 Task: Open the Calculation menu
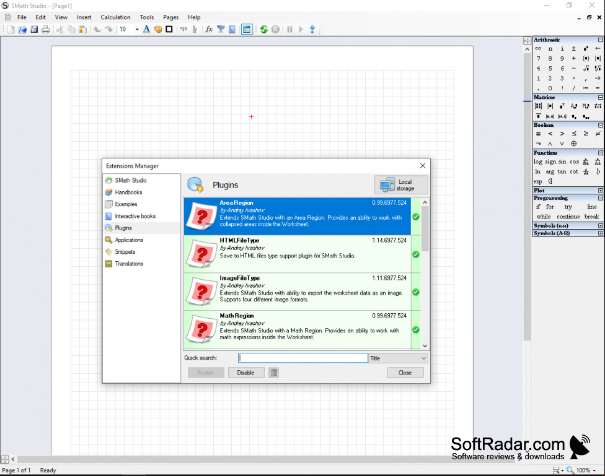pyautogui.click(x=115, y=17)
